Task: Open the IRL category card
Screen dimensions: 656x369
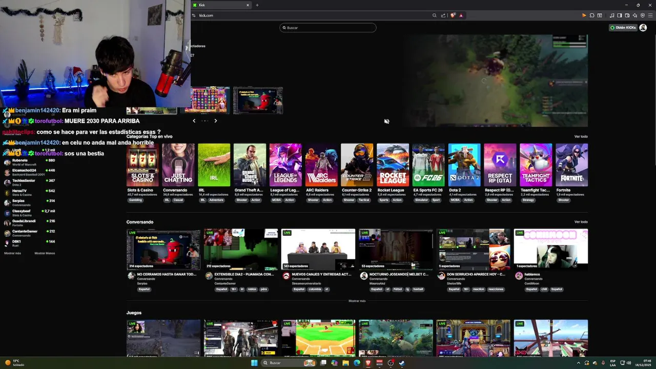Action: (214, 165)
